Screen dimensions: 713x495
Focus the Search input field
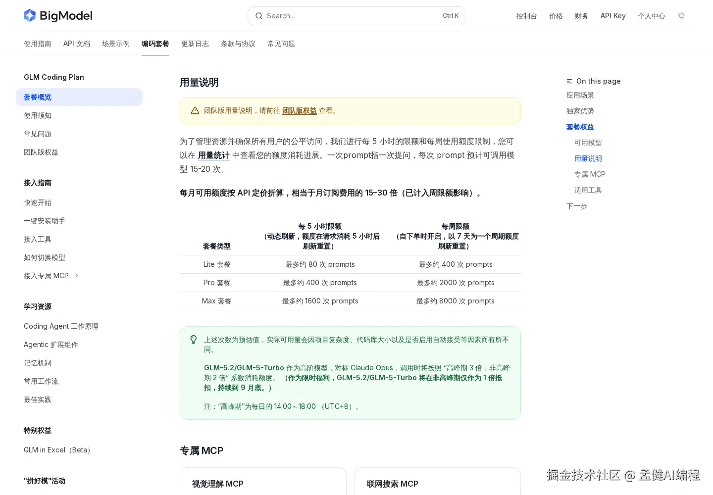tap(356, 16)
